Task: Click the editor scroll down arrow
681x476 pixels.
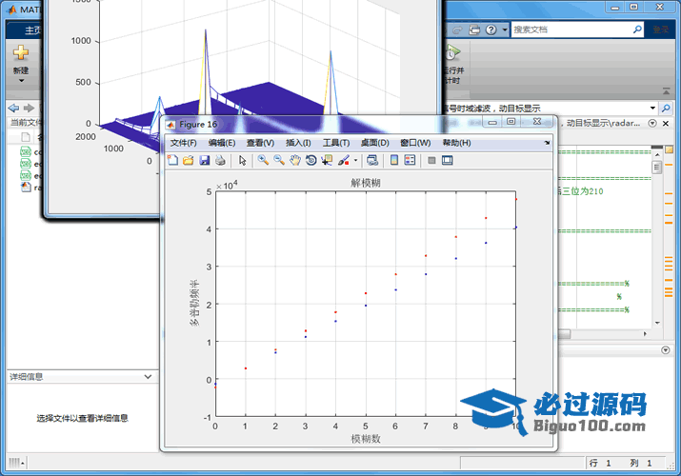Action: tap(657, 323)
